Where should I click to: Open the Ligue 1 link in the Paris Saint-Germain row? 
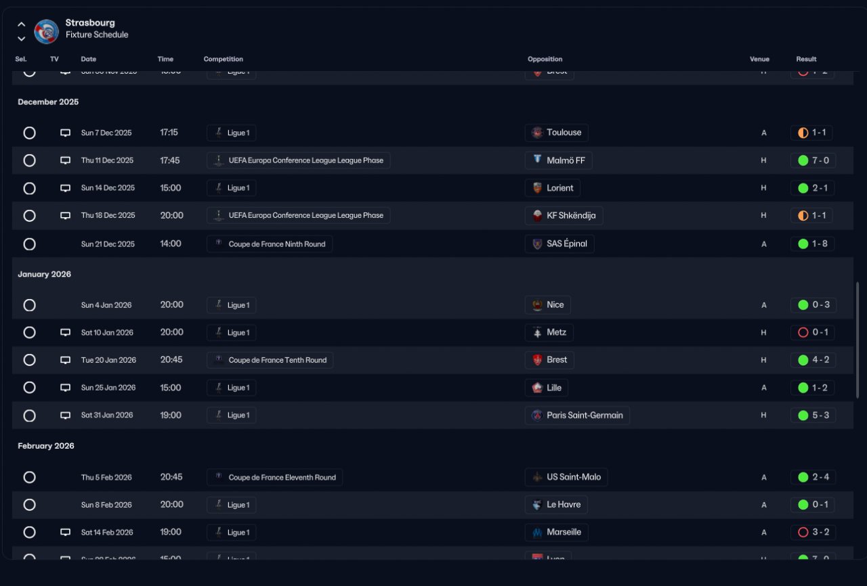click(x=231, y=415)
